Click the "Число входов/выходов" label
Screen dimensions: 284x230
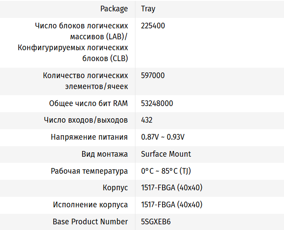86,120
